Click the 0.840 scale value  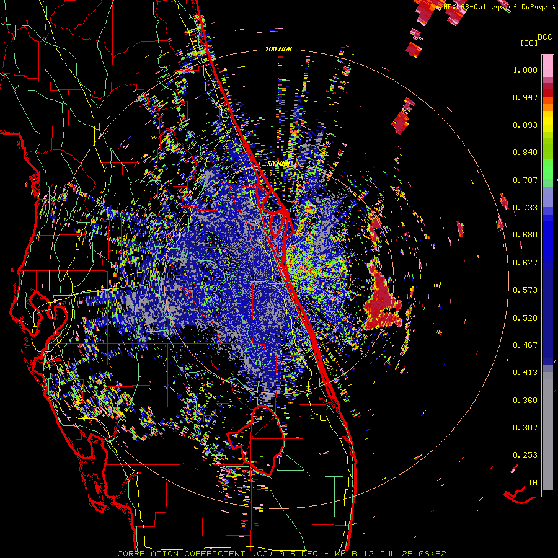coord(525,153)
